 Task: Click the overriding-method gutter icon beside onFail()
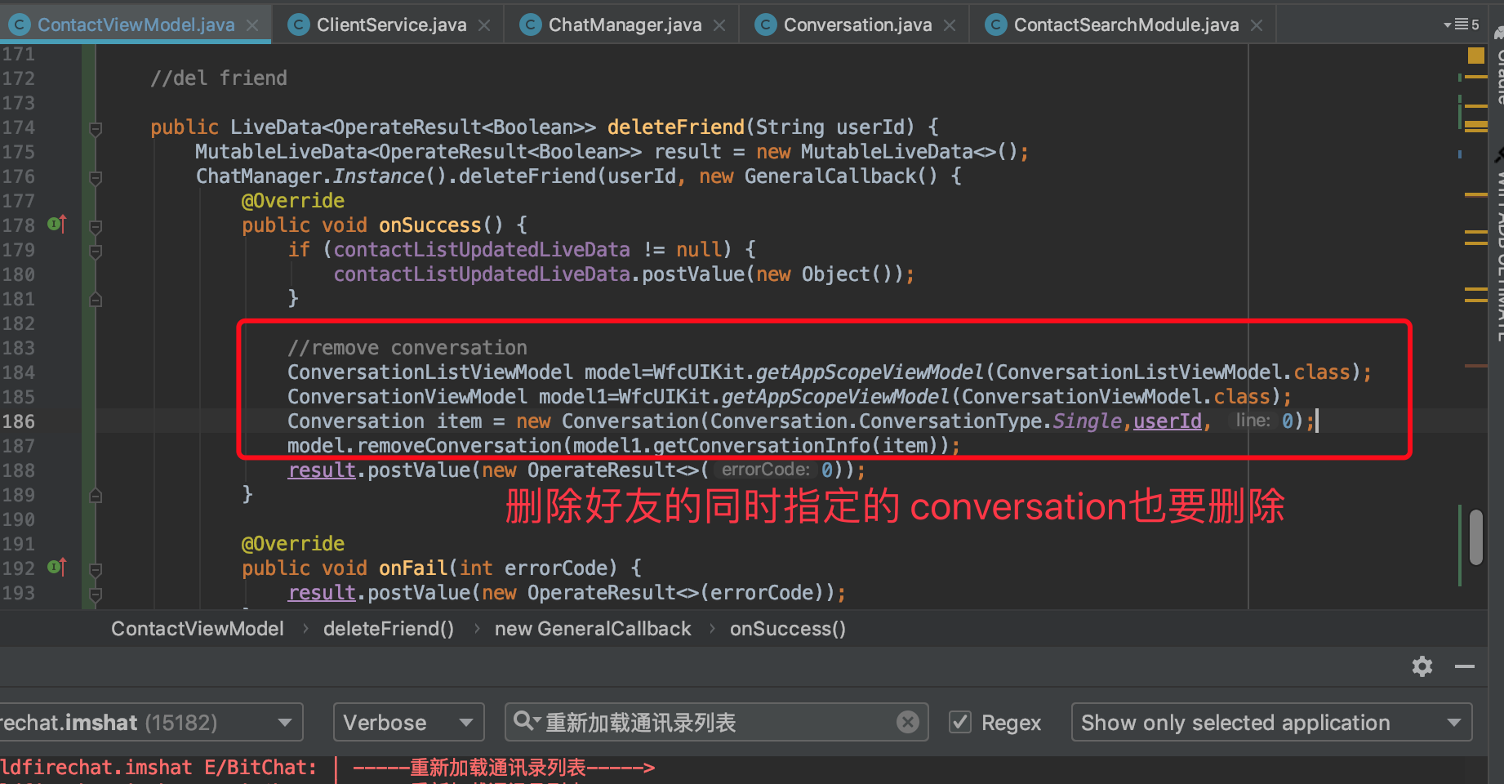point(56,567)
